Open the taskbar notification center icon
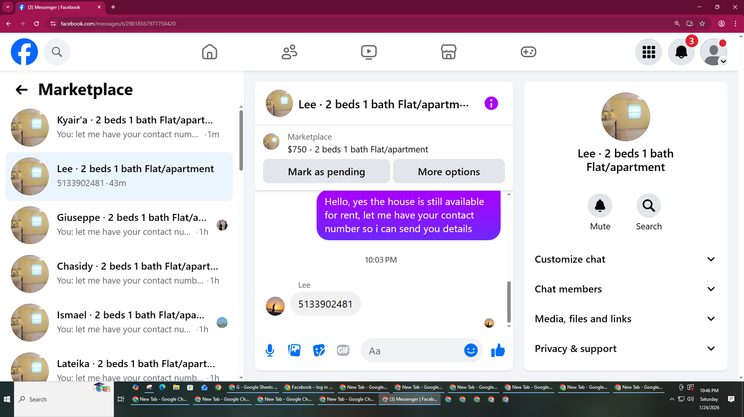Viewport: 744px width, 417px height. point(731,399)
